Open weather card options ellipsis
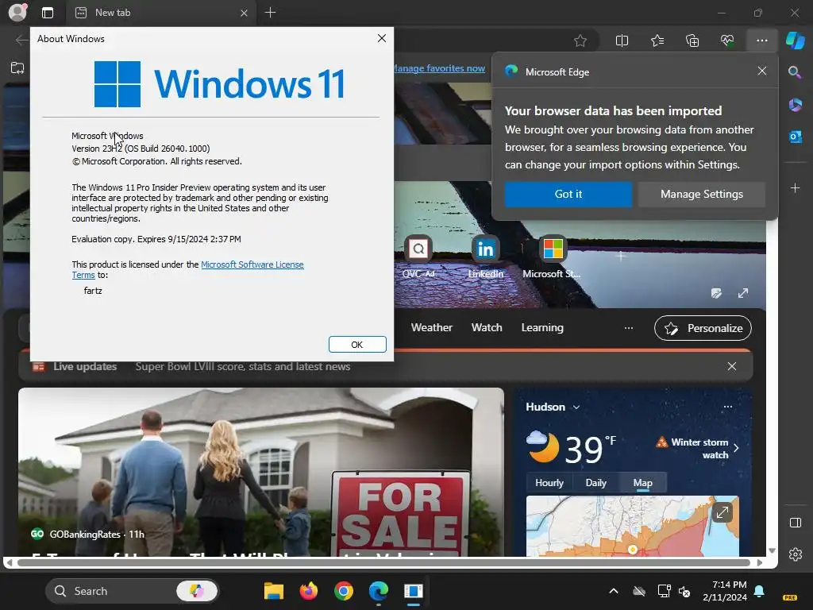The width and height of the screenshot is (813, 610). 727,407
